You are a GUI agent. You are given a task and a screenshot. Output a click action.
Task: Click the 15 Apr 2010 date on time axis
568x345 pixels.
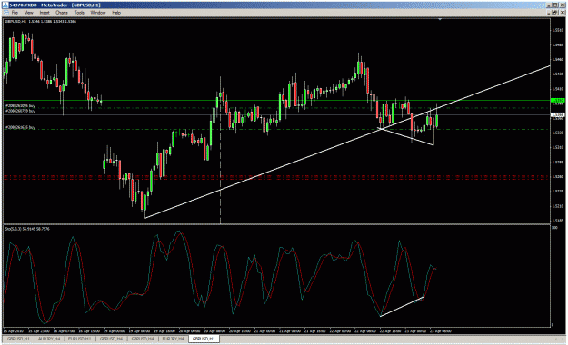click(x=13, y=330)
